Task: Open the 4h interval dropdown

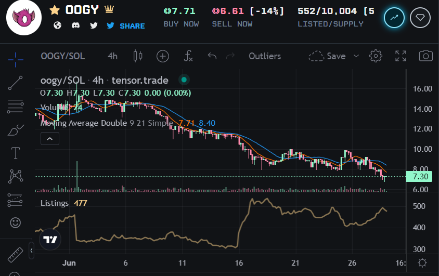Action: [x=112, y=56]
